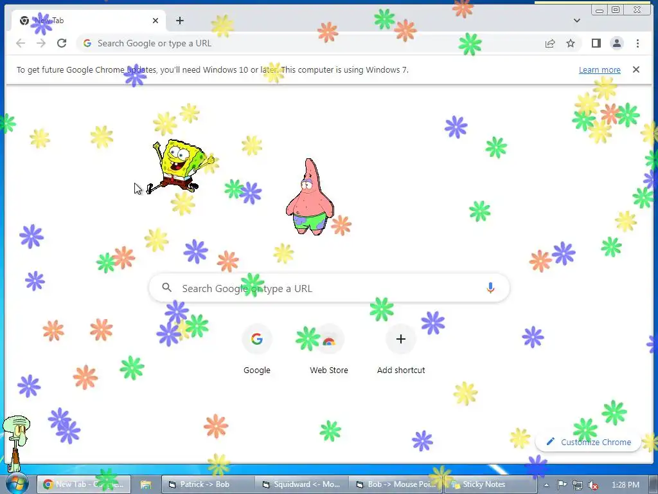This screenshot has width=658, height=494.
Task: Switch to Chrome New Tab taskbar button
Action: (x=84, y=484)
